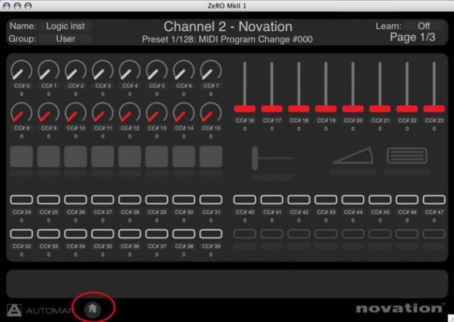Select the red CC# 13 knob
This screenshot has width=454, height=322.
coord(157,112)
